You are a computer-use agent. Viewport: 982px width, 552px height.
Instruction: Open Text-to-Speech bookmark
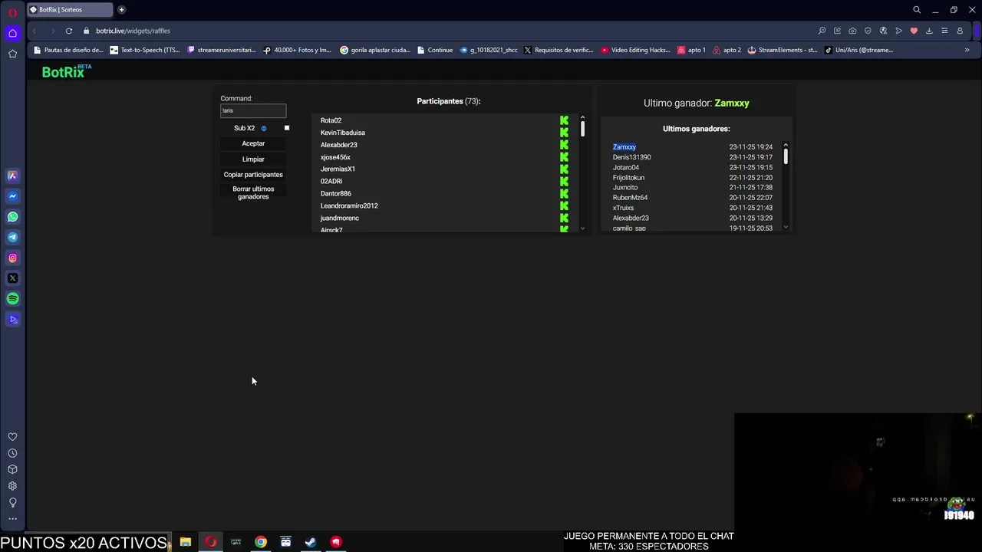(x=145, y=50)
